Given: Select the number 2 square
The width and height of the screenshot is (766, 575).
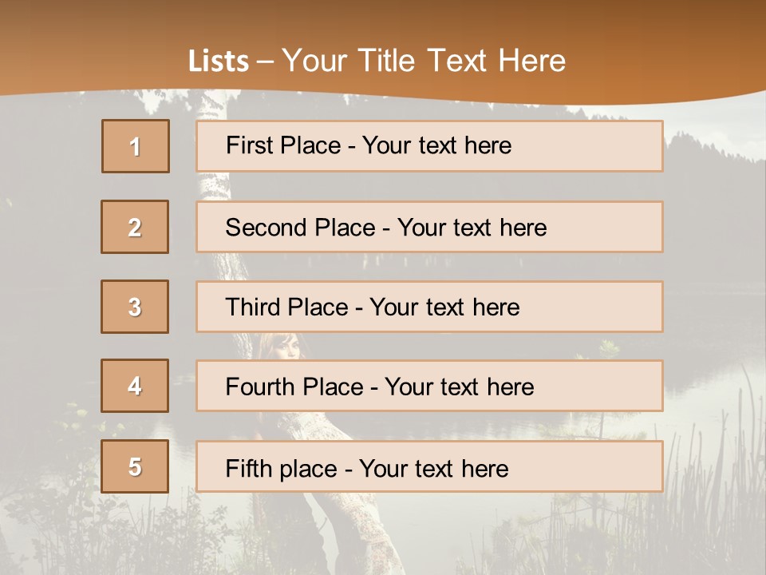Looking at the screenshot, I should tap(135, 227).
